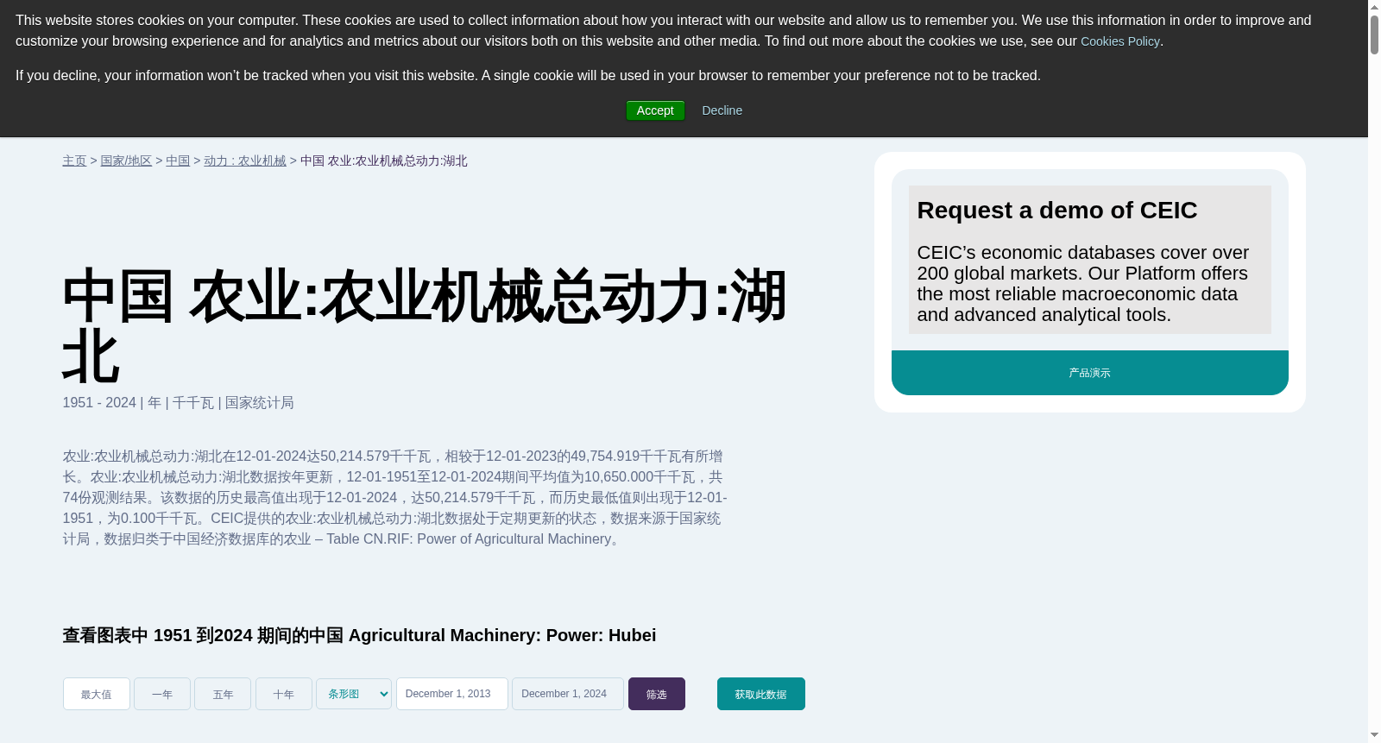Open 动力 : 农业机械 breadcrumb link
Image resolution: width=1381 pixels, height=743 pixels.
[245, 161]
